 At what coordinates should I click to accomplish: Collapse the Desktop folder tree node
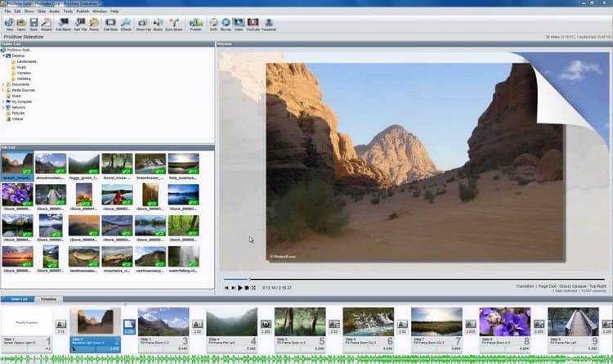[x=3, y=55]
